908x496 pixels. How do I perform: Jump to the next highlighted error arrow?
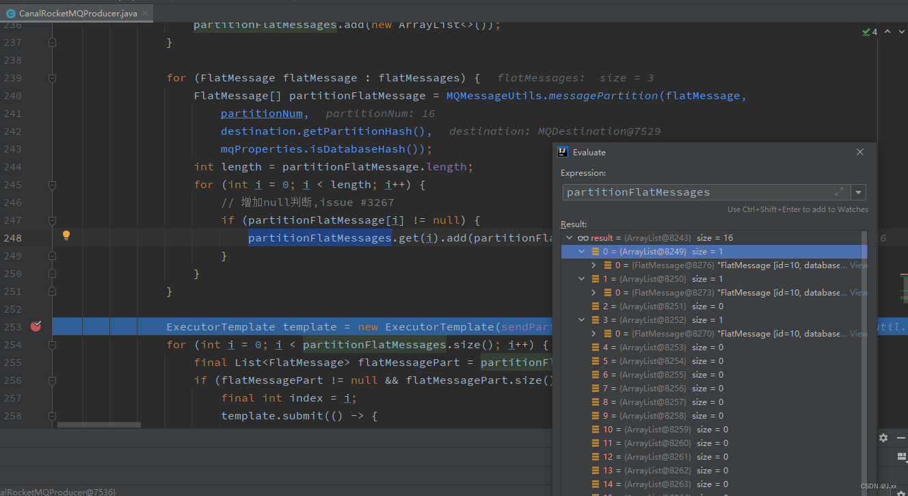(902, 31)
